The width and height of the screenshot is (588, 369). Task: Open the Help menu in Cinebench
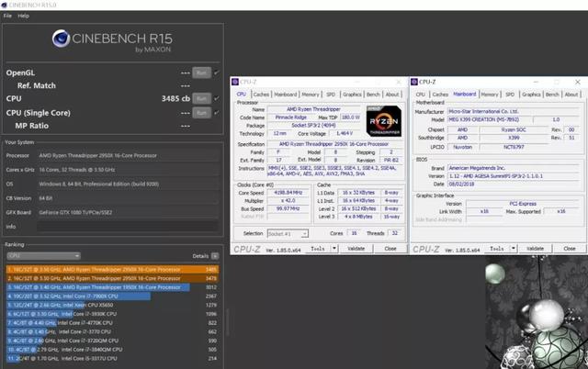(x=23, y=16)
